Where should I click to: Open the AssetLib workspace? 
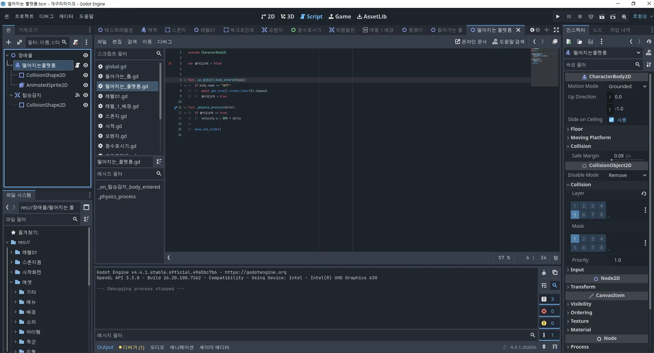tap(372, 16)
